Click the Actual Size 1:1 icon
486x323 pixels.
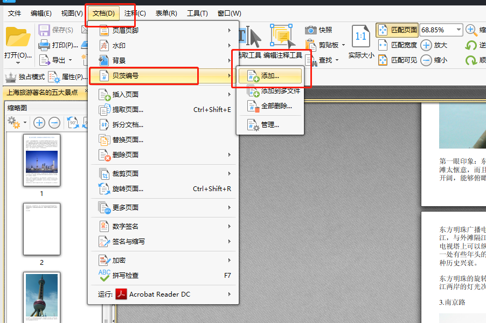coord(361,36)
